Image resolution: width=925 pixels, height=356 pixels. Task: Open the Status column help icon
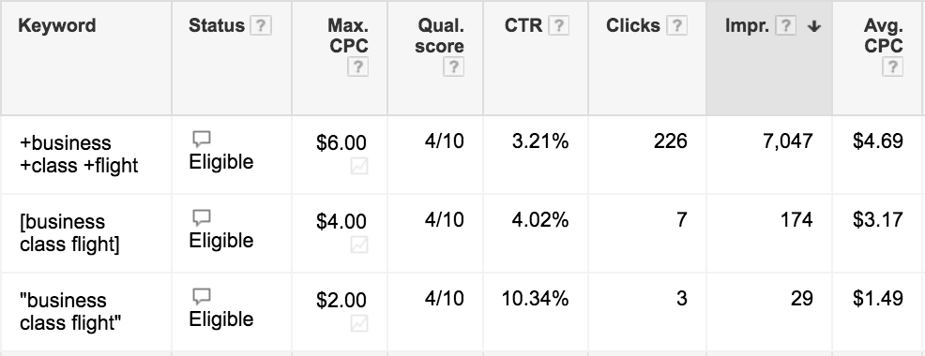tap(261, 26)
